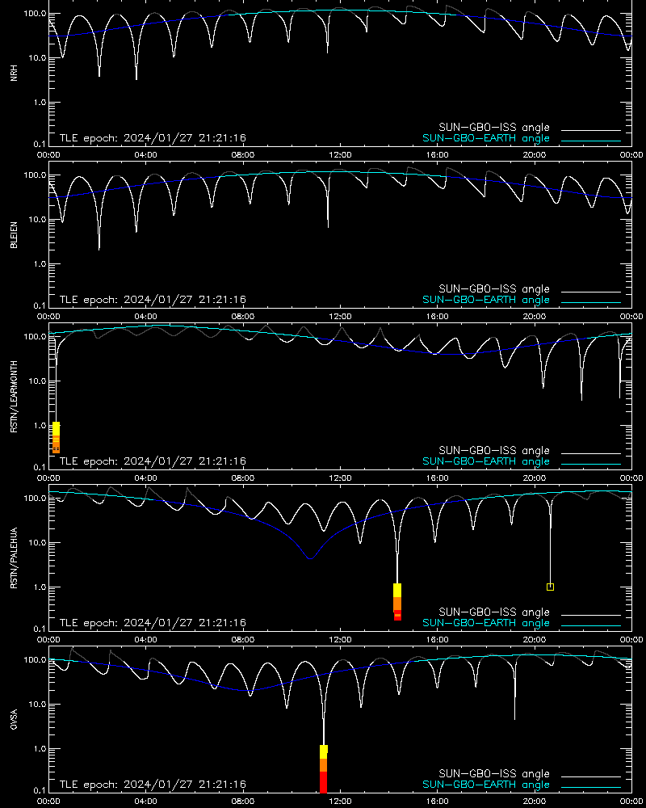This screenshot has width=646, height=808.
Task: Click SUN-GBO-EARTH angle legend in OVSA panel
Action: point(486,785)
